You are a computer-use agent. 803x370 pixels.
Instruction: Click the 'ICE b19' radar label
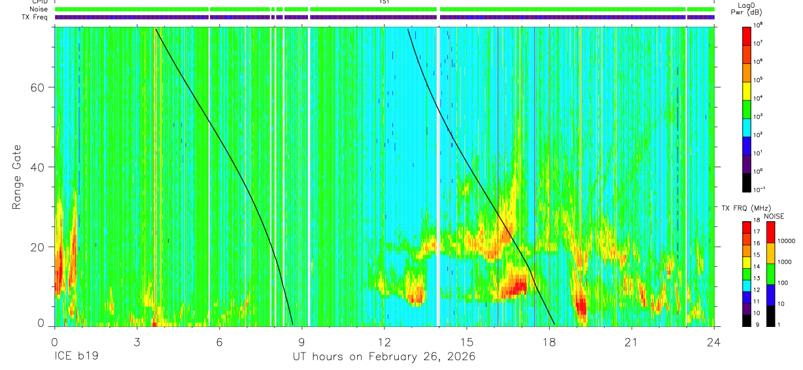click(75, 357)
